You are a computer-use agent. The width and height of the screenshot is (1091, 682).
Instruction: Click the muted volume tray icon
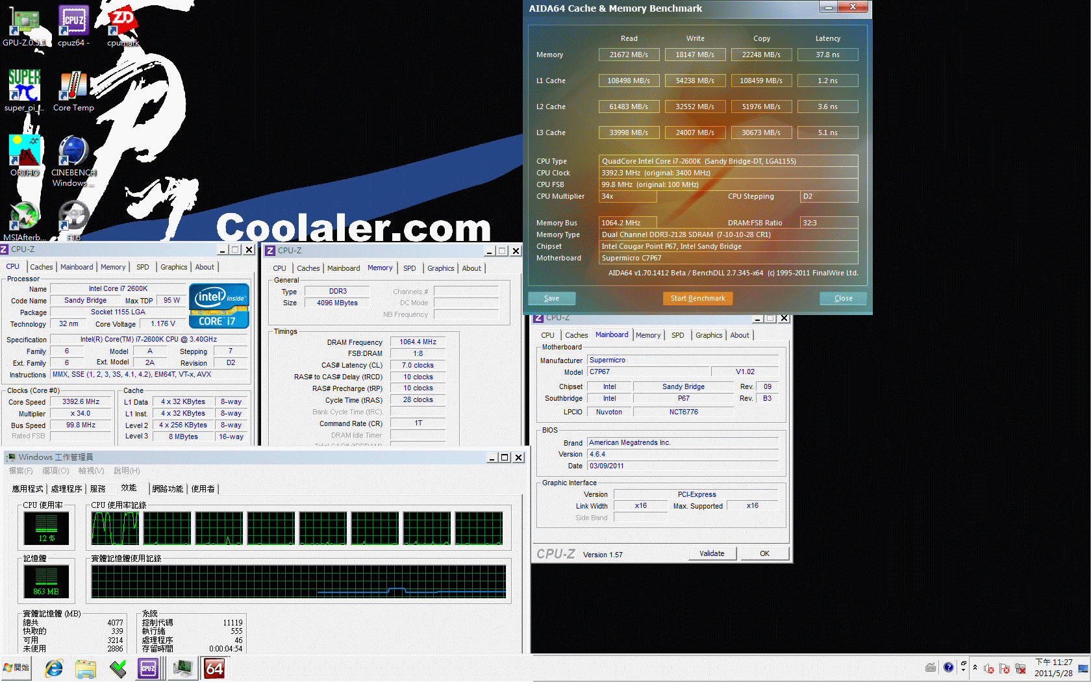click(989, 668)
